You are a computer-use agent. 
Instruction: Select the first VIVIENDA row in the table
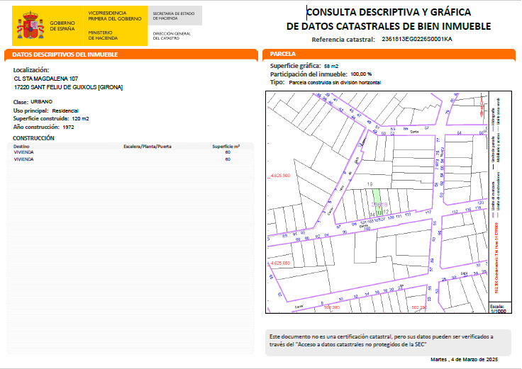click(x=24, y=152)
